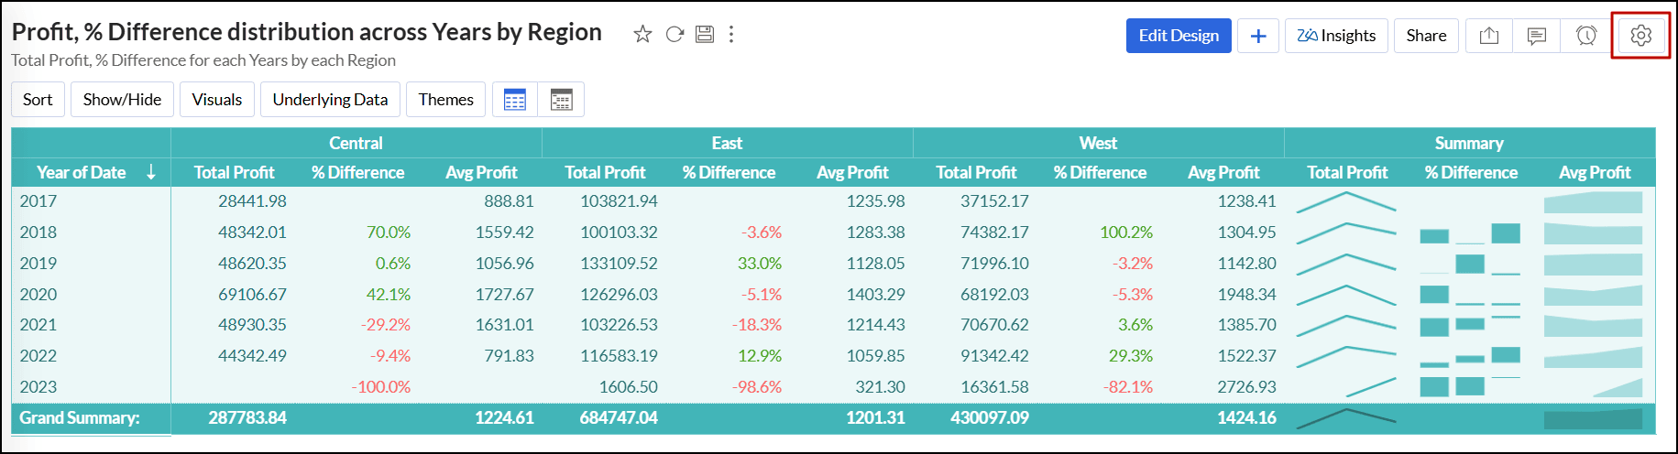The image size is (1678, 454).
Task: Open Underlying Data view
Action: tap(330, 100)
